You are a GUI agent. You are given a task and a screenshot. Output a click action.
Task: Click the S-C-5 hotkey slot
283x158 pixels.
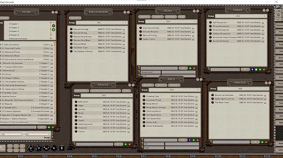(x=94, y=156)
